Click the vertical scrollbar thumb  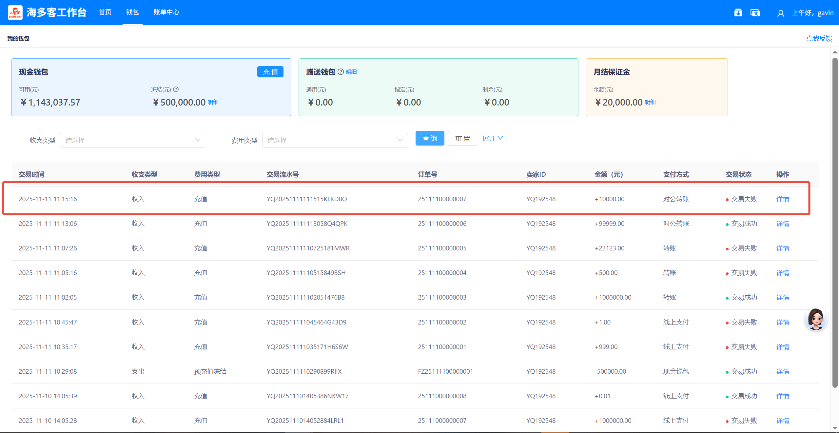tap(835, 223)
